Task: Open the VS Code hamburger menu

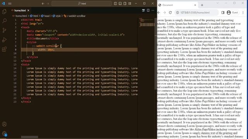Action: click(x=10, y=3)
